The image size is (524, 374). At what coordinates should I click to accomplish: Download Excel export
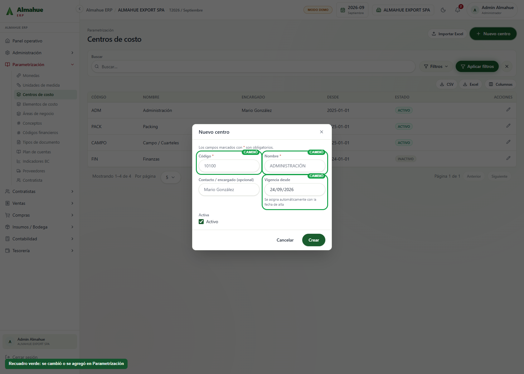coord(470,84)
